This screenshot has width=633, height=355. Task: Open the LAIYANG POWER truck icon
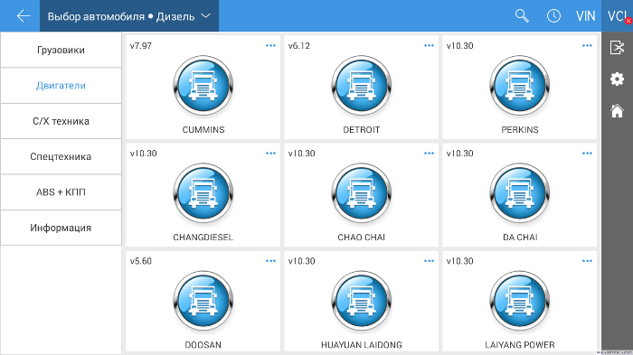click(x=520, y=301)
